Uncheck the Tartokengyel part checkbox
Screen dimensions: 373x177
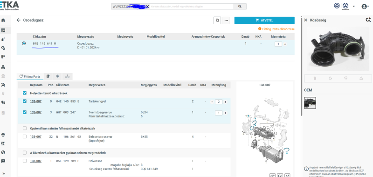pos(25,101)
